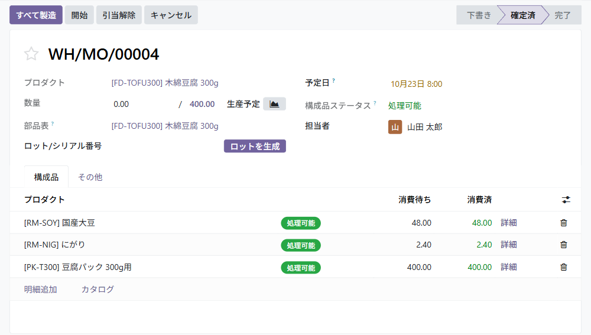The width and height of the screenshot is (591, 335).
Task: Click 消費待ち value 400.00 in 豆腐パック row
Action: pyautogui.click(x=419, y=267)
